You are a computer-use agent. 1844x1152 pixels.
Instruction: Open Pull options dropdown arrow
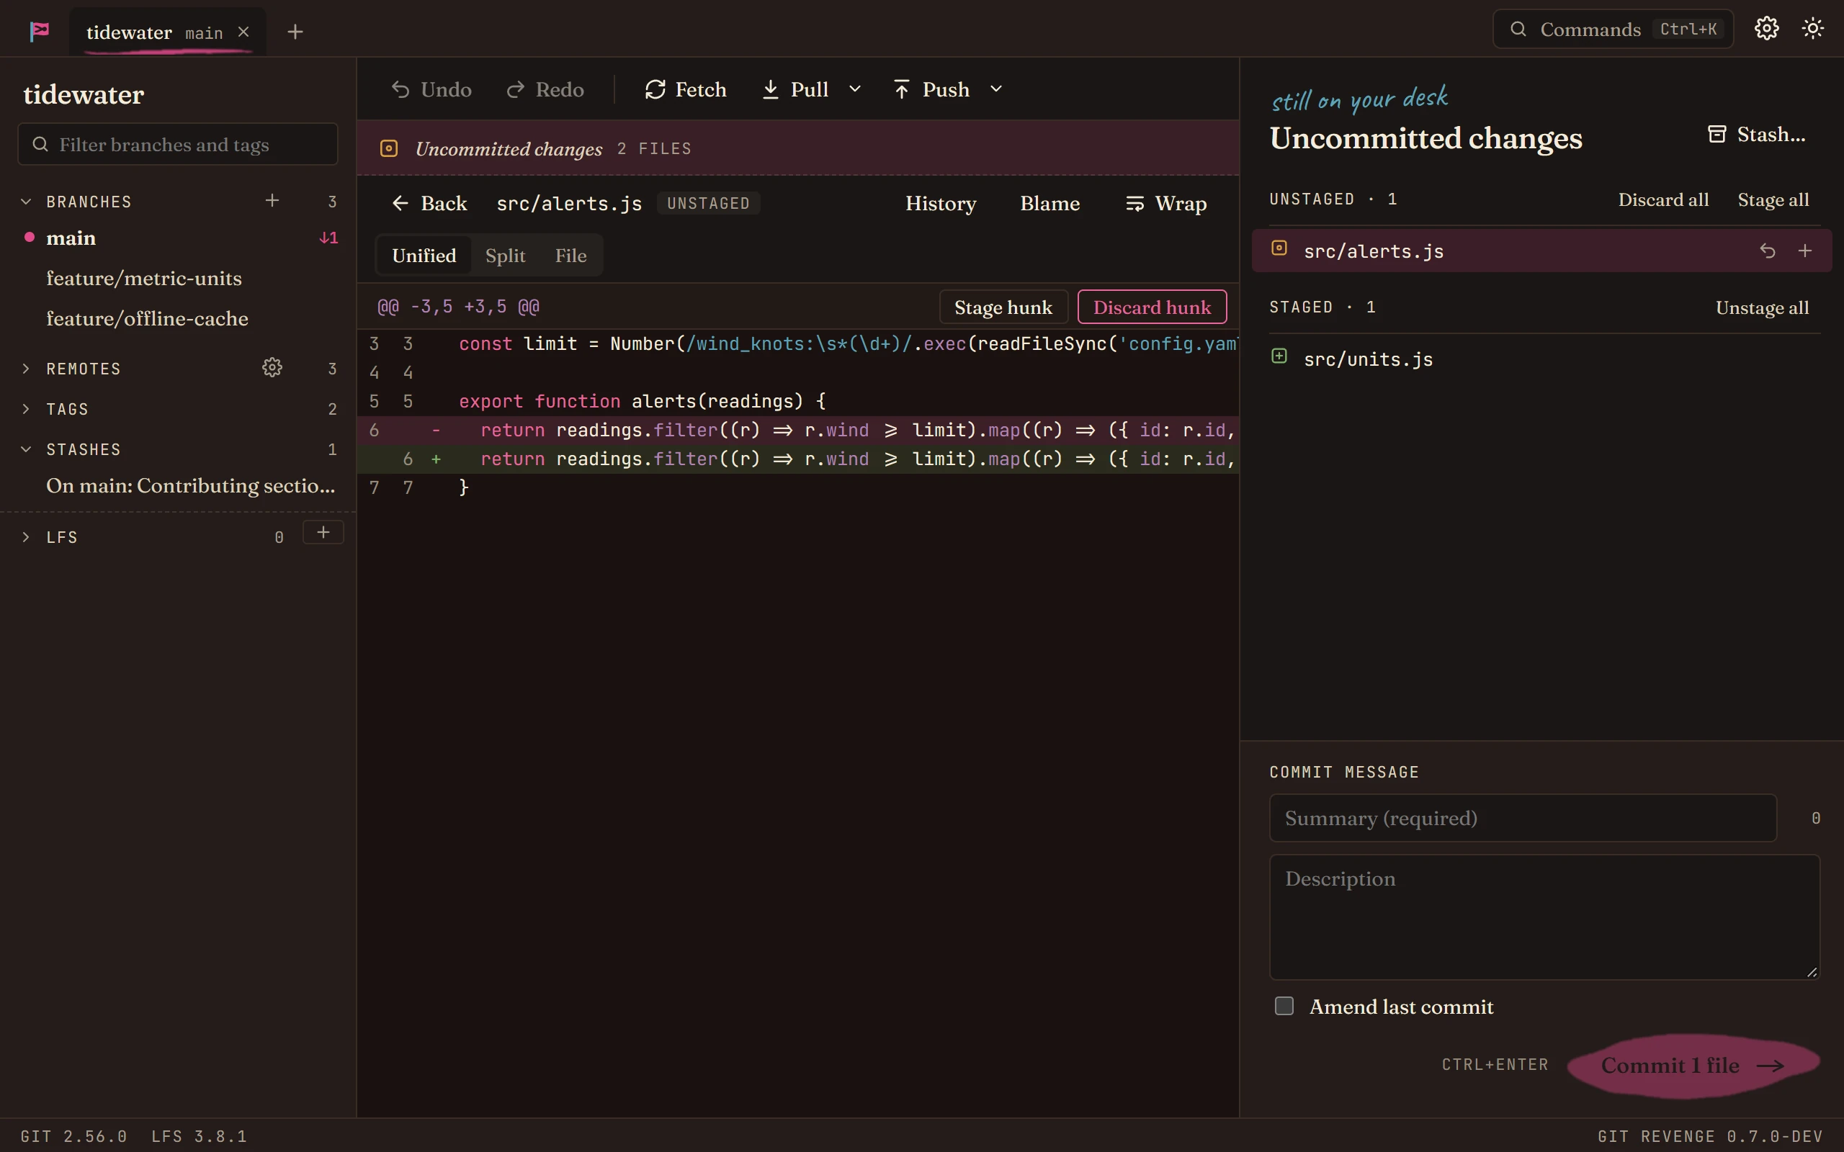click(855, 90)
